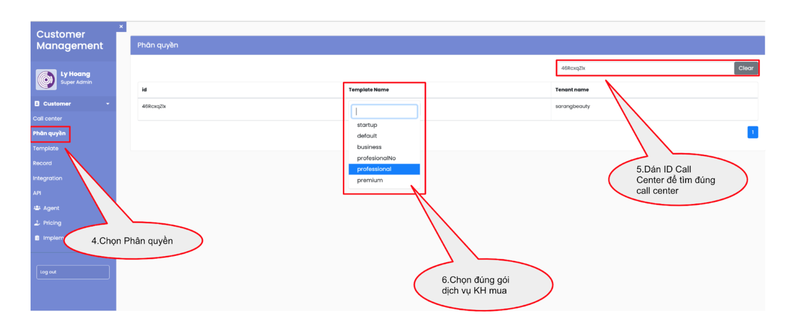Screen dimensions: 798x334
Task: Close the sidebar with the X icon
Action: [x=121, y=27]
